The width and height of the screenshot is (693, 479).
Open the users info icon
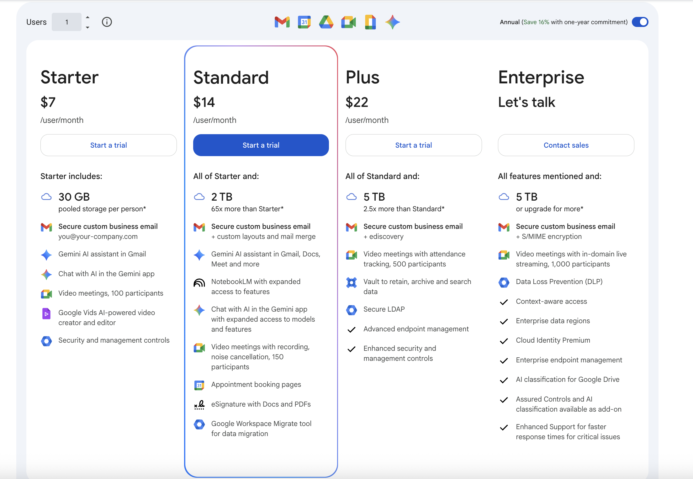tap(107, 22)
